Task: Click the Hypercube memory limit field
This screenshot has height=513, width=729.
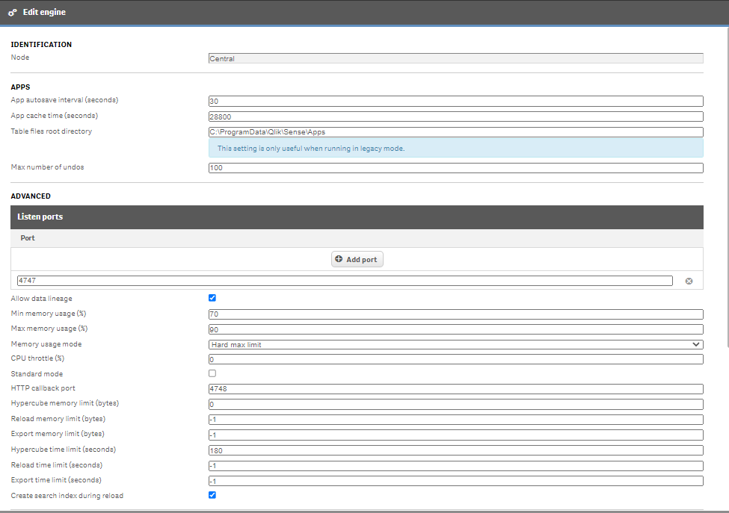Action: coord(455,405)
